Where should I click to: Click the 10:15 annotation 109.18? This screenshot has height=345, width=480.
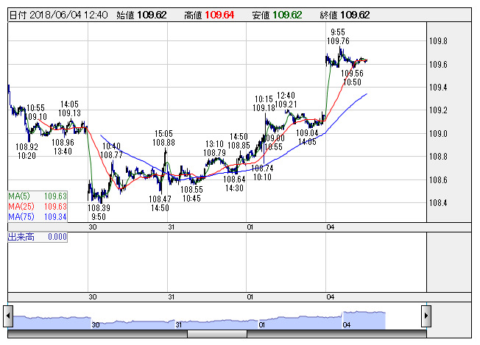(x=264, y=104)
